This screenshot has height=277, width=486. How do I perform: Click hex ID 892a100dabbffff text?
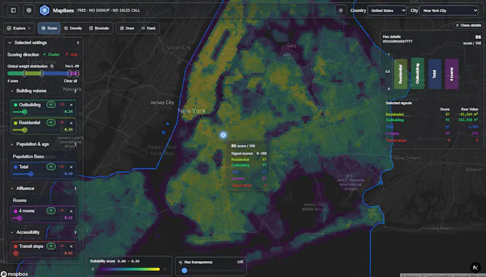click(397, 41)
